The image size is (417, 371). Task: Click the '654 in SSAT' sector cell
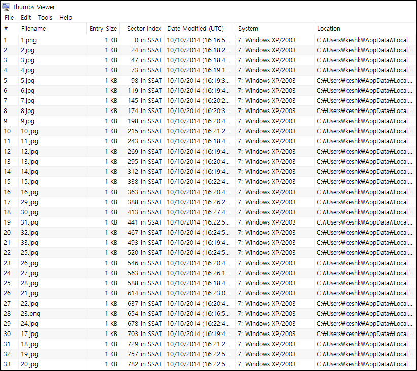coord(145,314)
